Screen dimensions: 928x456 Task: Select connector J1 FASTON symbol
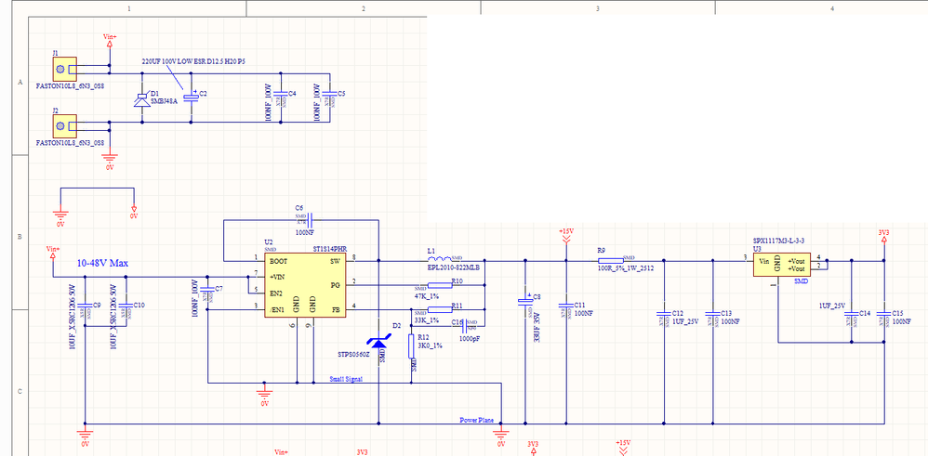click(x=64, y=70)
